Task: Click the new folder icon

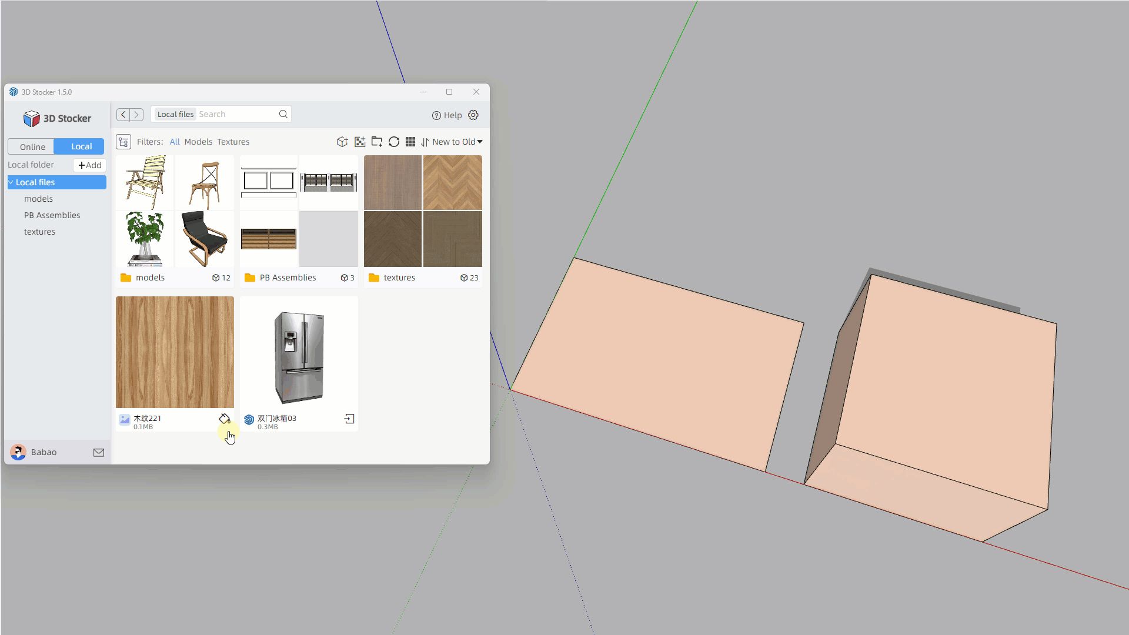Action: (x=377, y=142)
